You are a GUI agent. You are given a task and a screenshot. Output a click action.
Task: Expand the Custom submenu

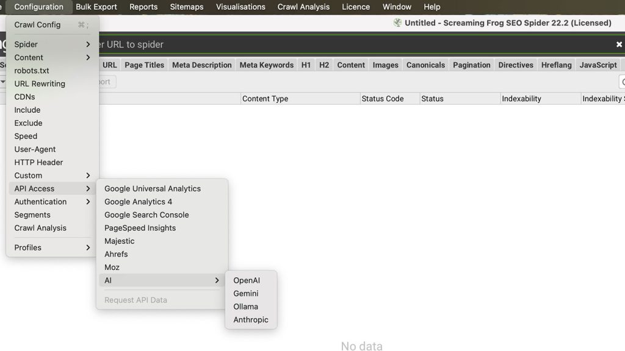coord(52,175)
